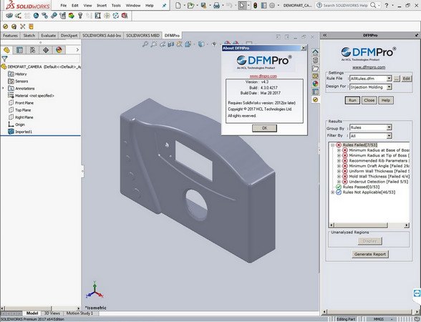This screenshot has width=421, height=322.
Task: Open the Options gear icon
Action: tap(272, 6)
